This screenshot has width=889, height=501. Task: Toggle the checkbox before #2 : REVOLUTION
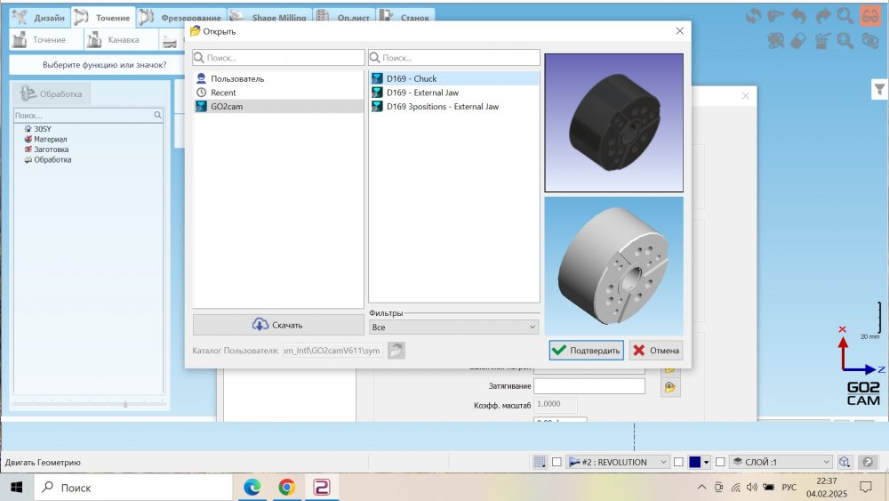click(557, 462)
